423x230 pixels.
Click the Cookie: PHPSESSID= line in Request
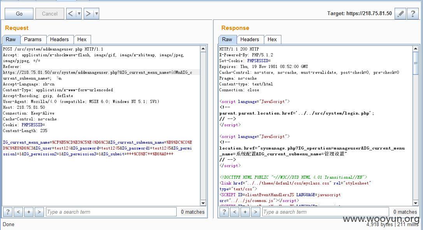pyautogui.click(x=24, y=125)
